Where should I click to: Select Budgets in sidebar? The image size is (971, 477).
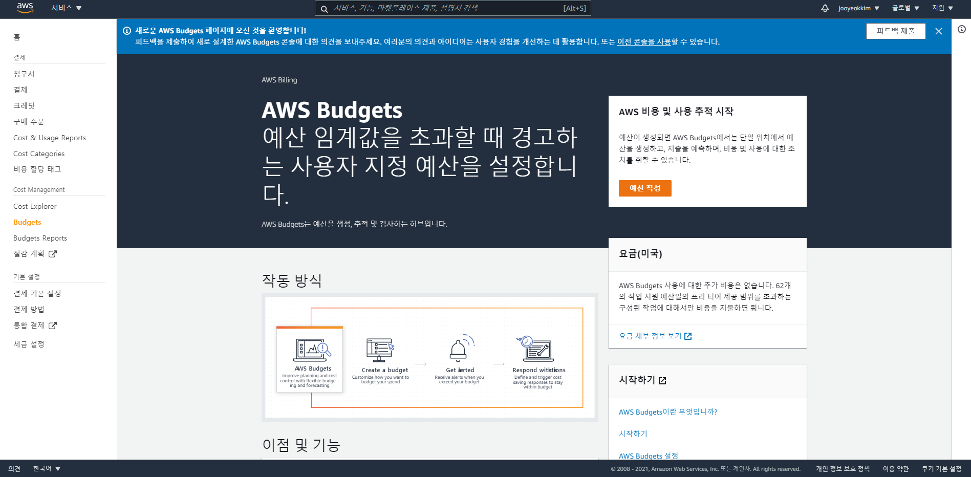(27, 222)
